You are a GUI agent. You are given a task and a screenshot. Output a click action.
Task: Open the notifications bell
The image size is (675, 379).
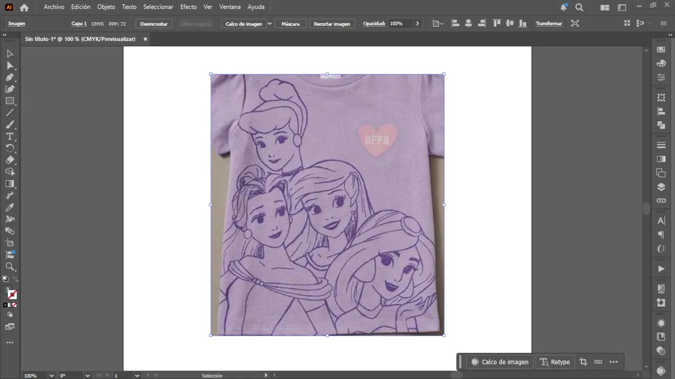tap(564, 7)
